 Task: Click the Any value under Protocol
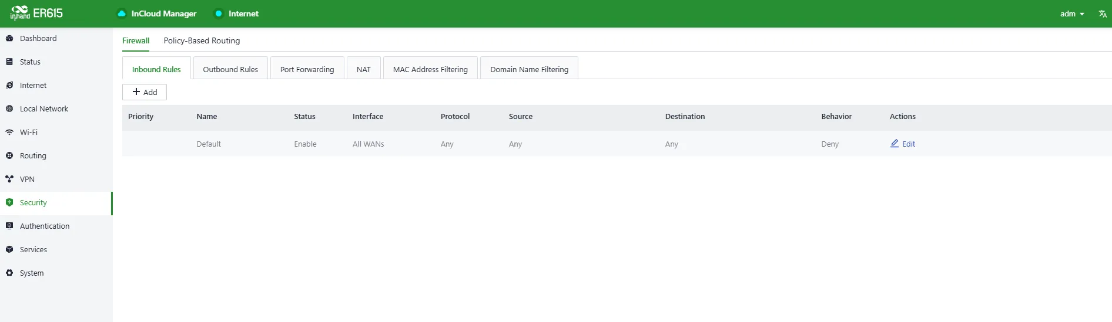pyautogui.click(x=447, y=144)
